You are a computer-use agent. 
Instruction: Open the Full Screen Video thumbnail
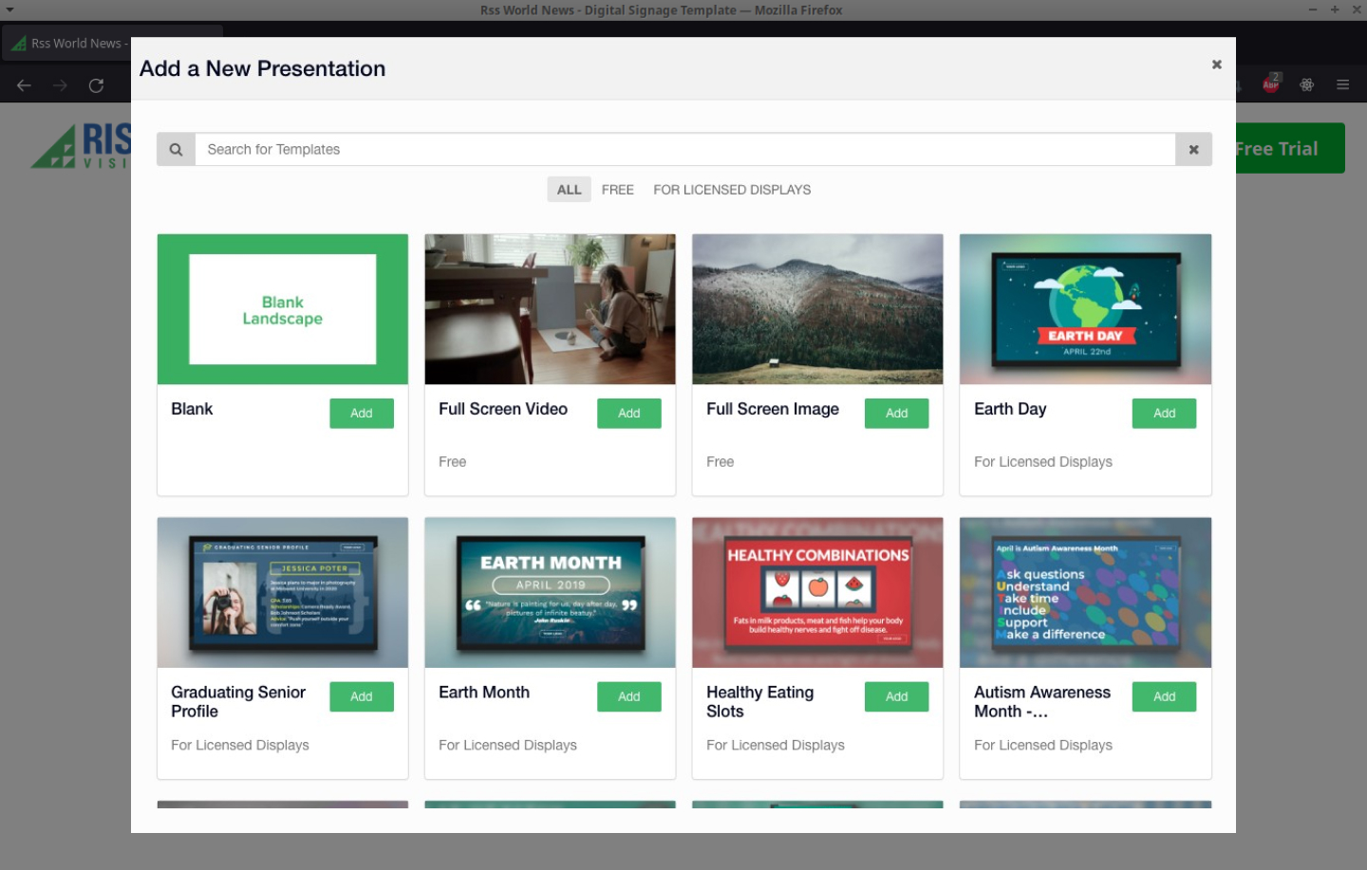click(551, 309)
